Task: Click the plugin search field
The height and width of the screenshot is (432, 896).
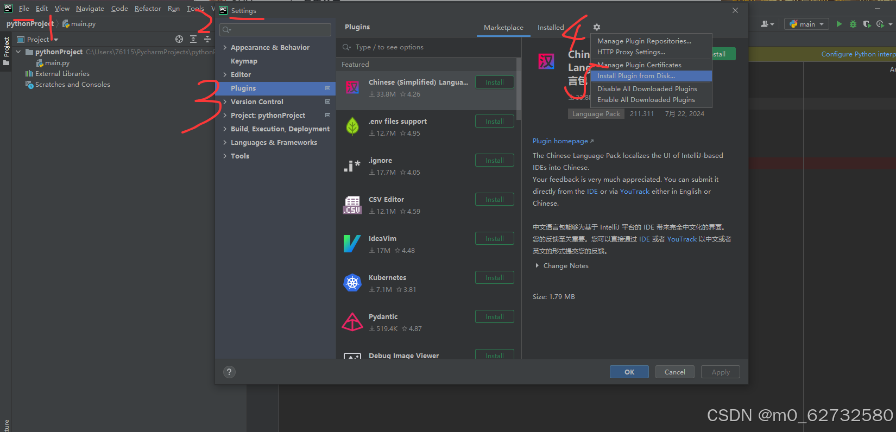Action: point(429,47)
